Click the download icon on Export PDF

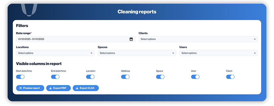tap(50, 88)
